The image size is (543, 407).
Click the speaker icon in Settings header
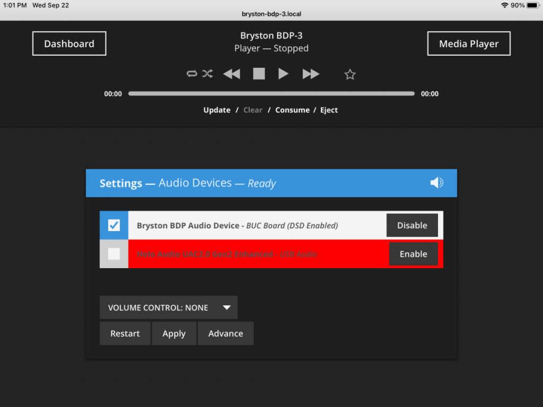coord(437,183)
